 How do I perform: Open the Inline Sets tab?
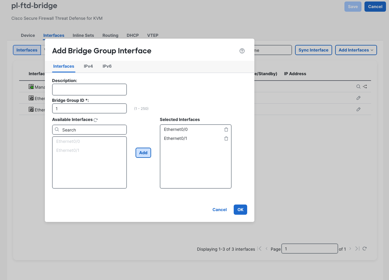point(83,35)
